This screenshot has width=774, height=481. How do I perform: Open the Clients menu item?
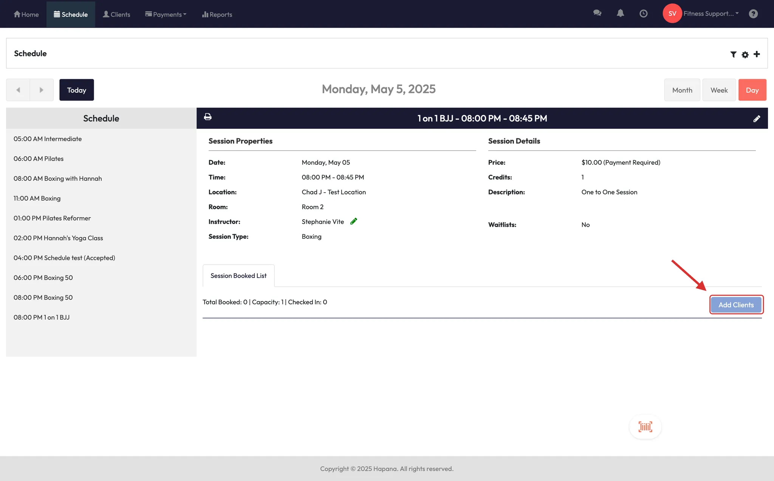pos(116,14)
